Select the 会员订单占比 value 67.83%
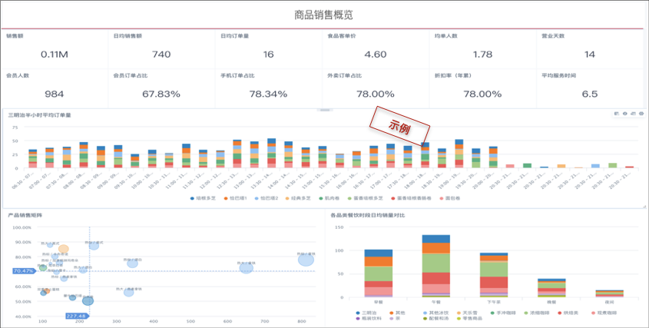This screenshot has width=649, height=328. [x=161, y=94]
